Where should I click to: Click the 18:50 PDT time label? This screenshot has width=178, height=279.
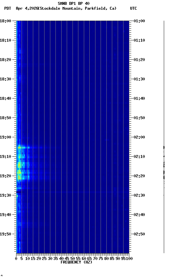5,118
